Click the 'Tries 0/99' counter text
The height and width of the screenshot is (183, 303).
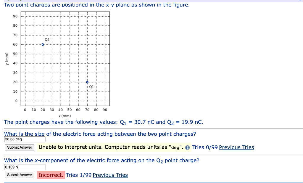[205, 147]
